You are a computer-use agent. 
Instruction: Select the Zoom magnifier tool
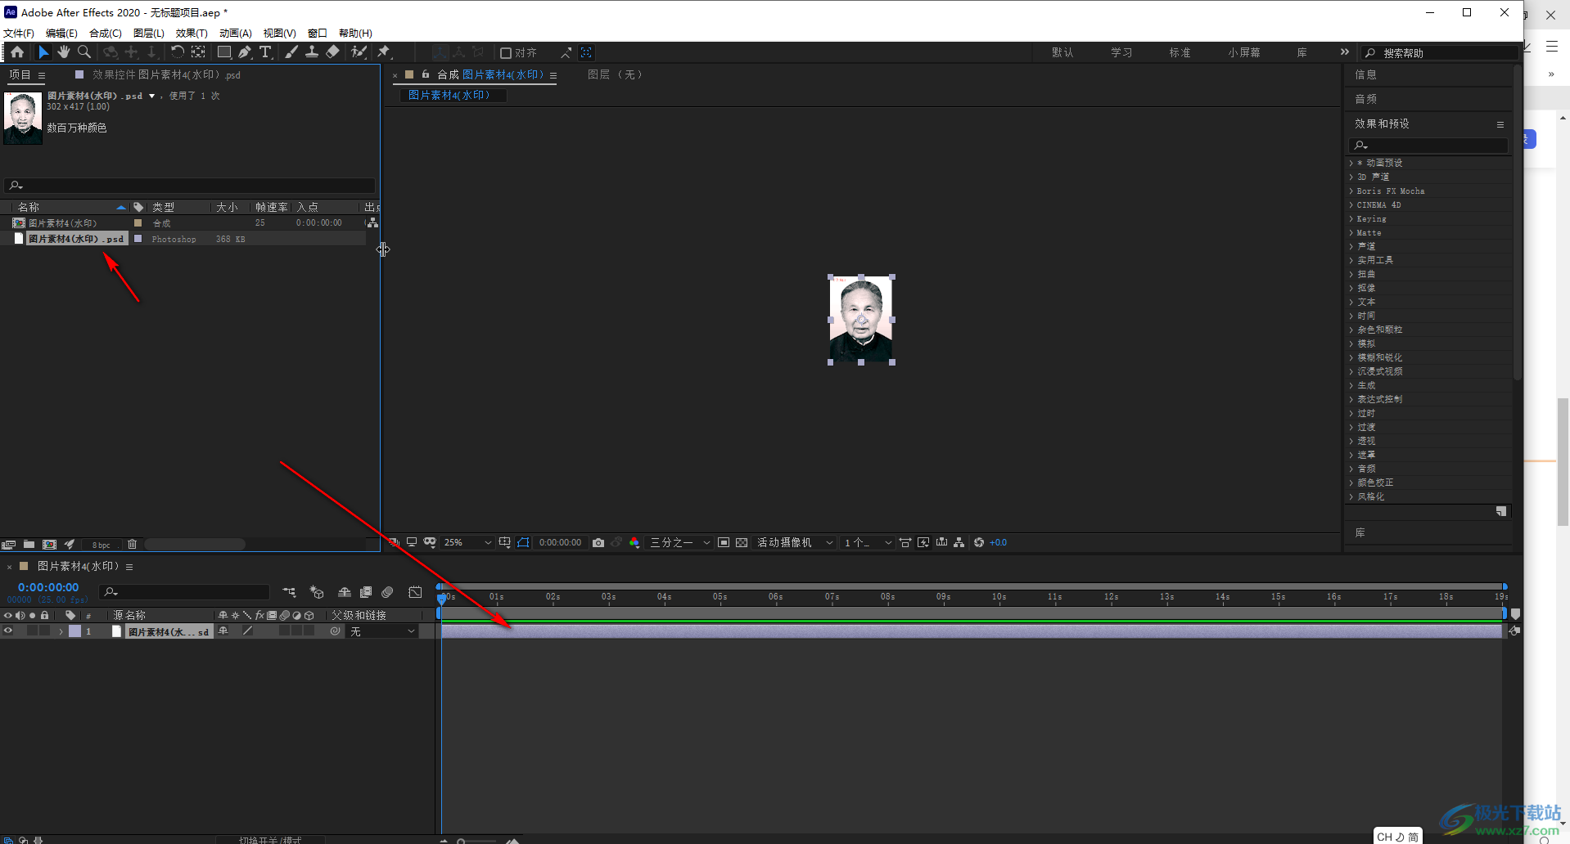83,52
